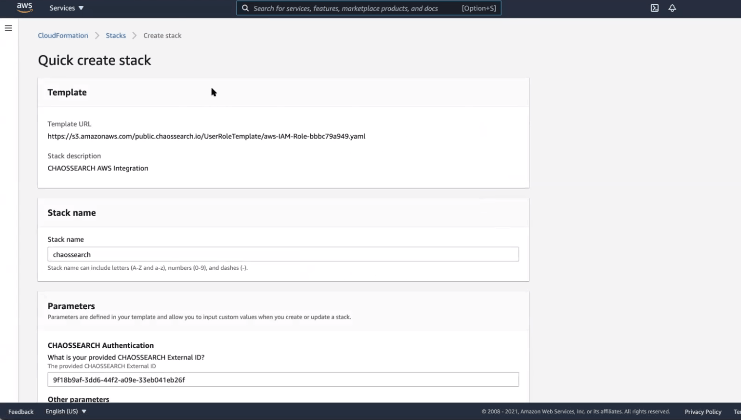The image size is (741, 420).
Task: Click the CHAOSSEARCH Authentication label
Action: 100,345
